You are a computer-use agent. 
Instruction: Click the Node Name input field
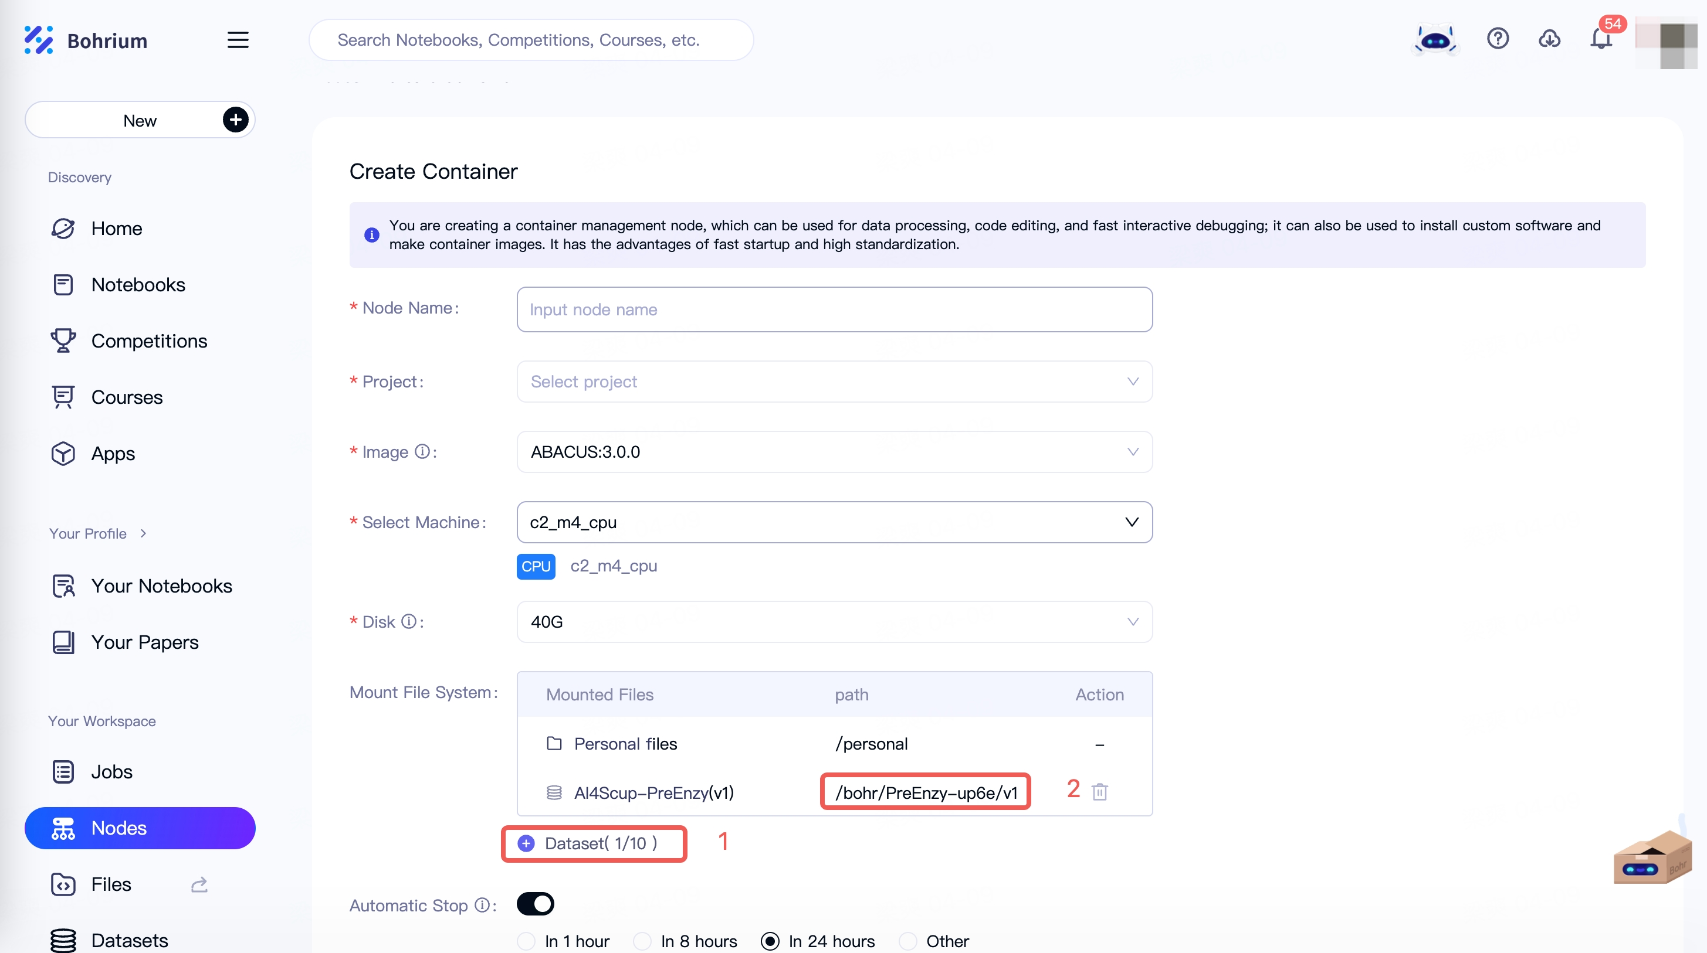(834, 308)
